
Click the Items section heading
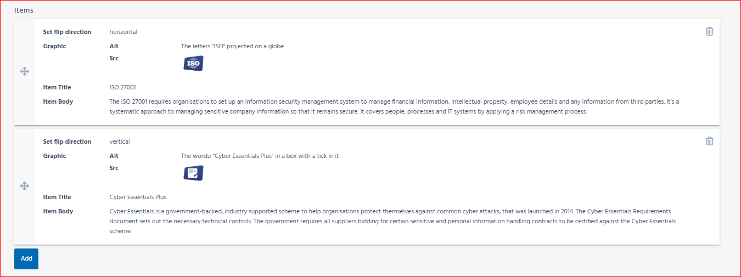coord(24,10)
